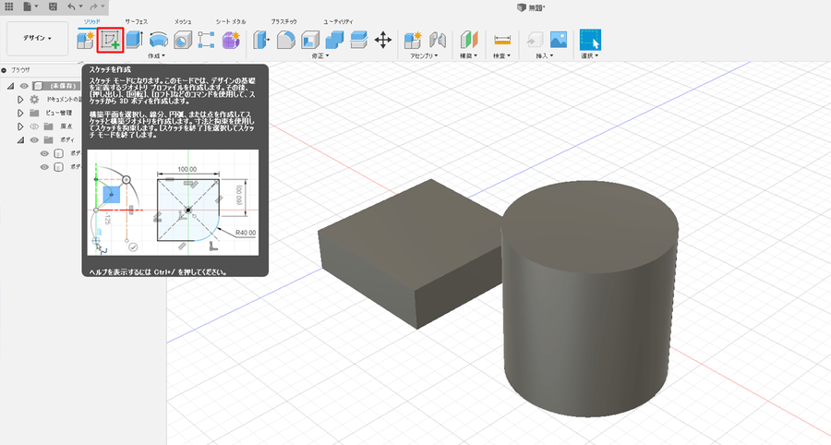Undo the last action

point(71,6)
